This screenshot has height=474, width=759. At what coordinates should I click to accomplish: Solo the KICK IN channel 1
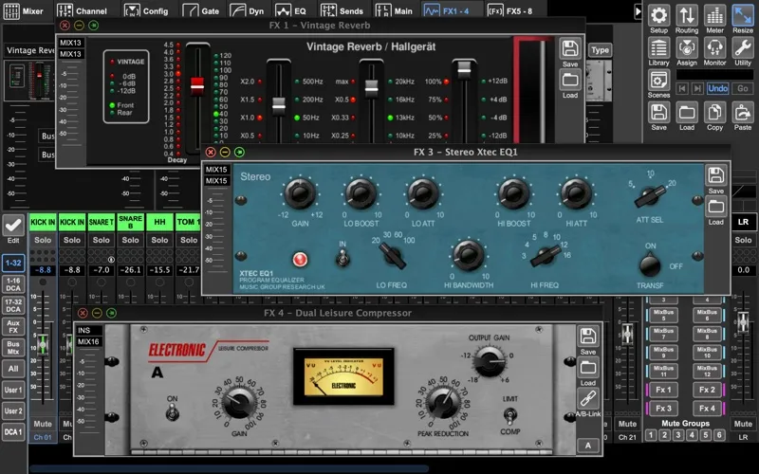coord(43,240)
